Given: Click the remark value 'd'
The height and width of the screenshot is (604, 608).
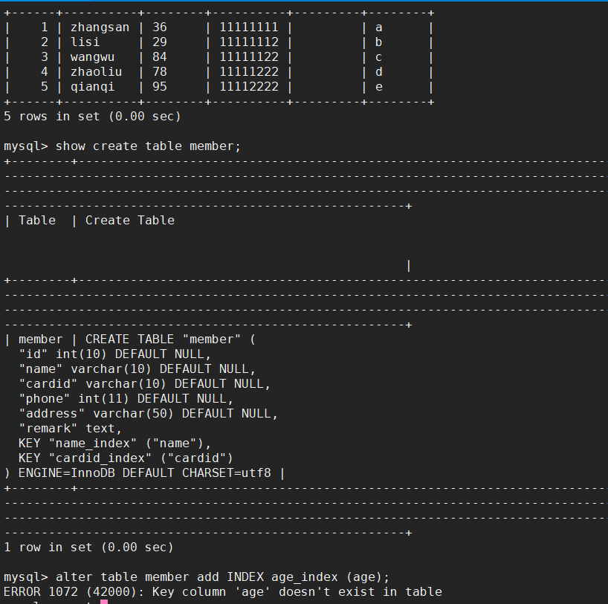Looking at the screenshot, I should click(379, 72).
